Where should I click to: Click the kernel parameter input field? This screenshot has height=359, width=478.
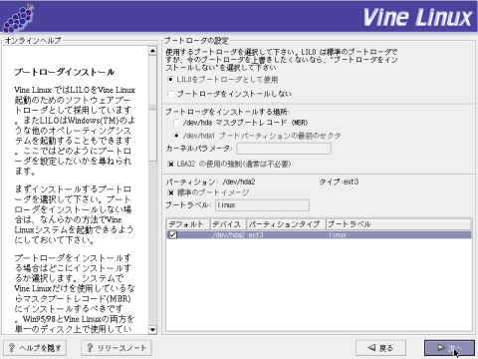(284, 149)
